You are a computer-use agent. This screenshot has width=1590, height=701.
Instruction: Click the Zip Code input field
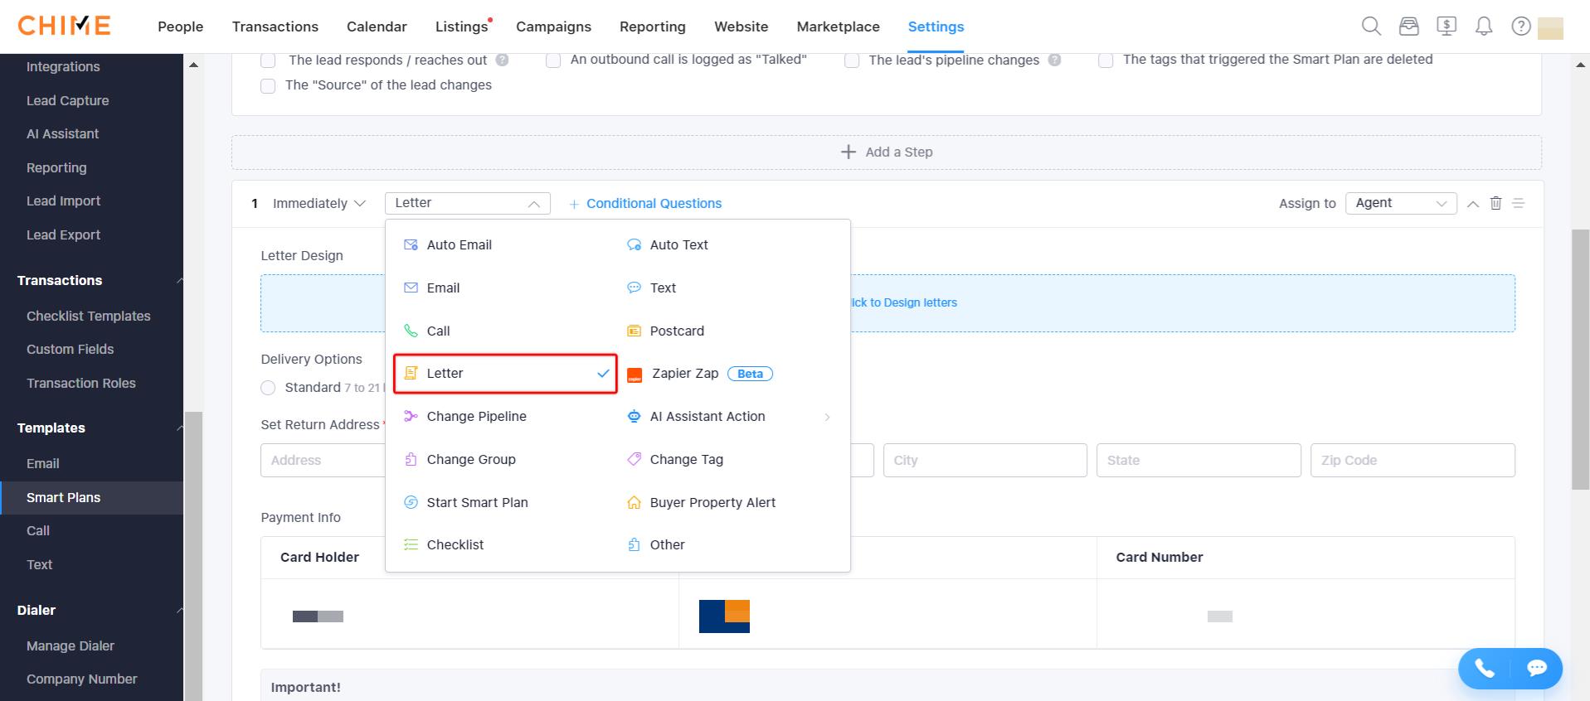pyautogui.click(x=1412, y=461)
